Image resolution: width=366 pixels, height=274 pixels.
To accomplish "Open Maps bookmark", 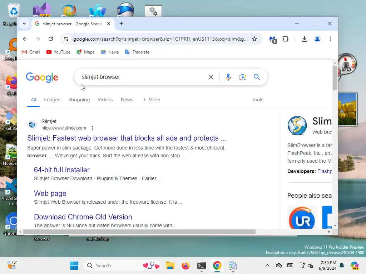I will pyautogui.click(x=85, y=52).
